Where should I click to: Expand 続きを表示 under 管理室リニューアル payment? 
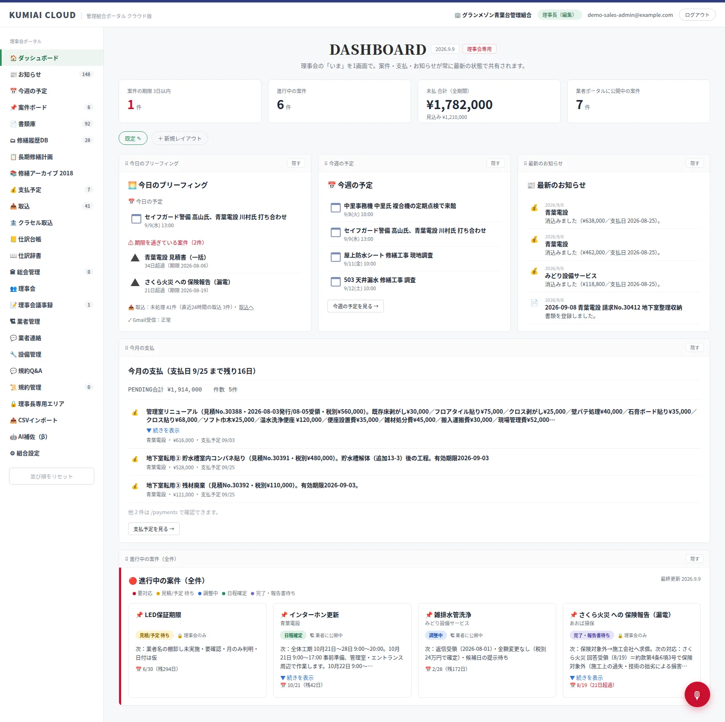coord(163,430)
